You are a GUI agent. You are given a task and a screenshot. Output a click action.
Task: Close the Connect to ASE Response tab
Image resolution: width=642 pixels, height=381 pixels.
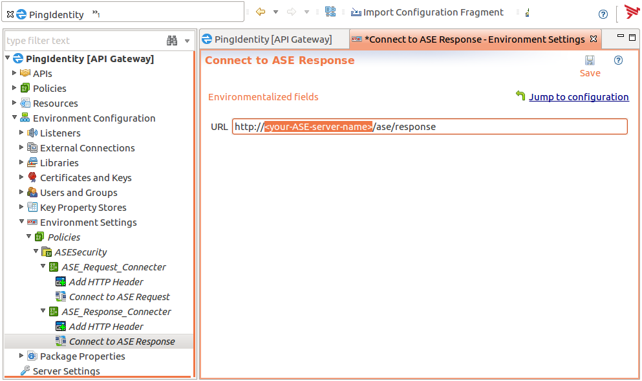point(594,39)
